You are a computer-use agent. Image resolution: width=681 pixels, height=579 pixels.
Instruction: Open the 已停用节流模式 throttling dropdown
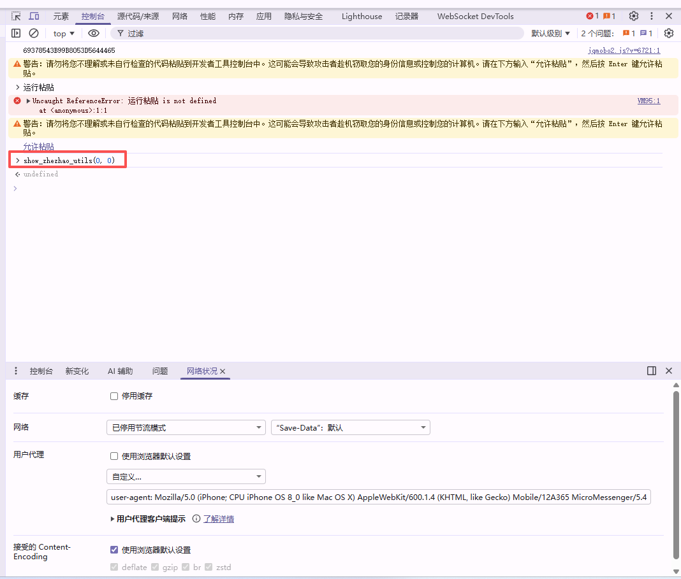point(186,427)
